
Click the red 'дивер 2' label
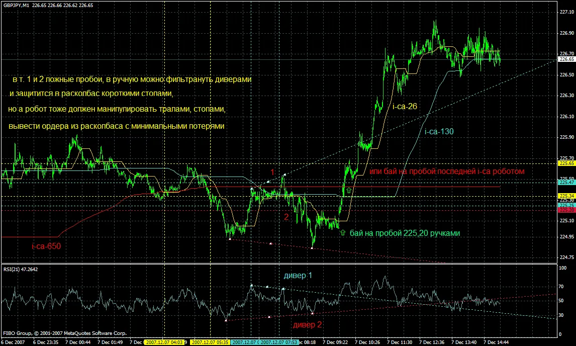[x=307, y=324]
